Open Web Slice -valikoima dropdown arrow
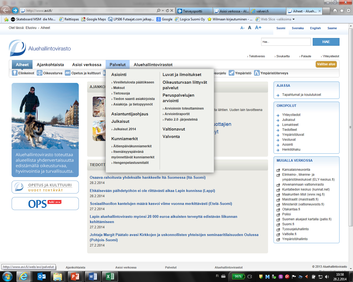The image size is (353, 282). pos(293,19)
